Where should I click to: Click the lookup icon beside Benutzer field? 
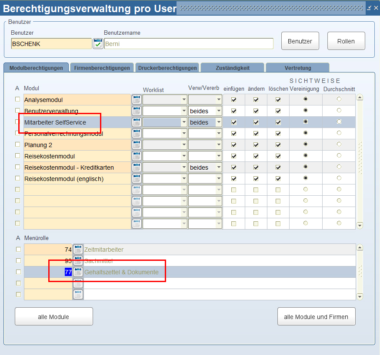click(98, 43)
